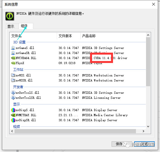Screen dimensions: 160x152
Task: Click the horizontal scrollbar left arrow
Action: pos(12,131)
